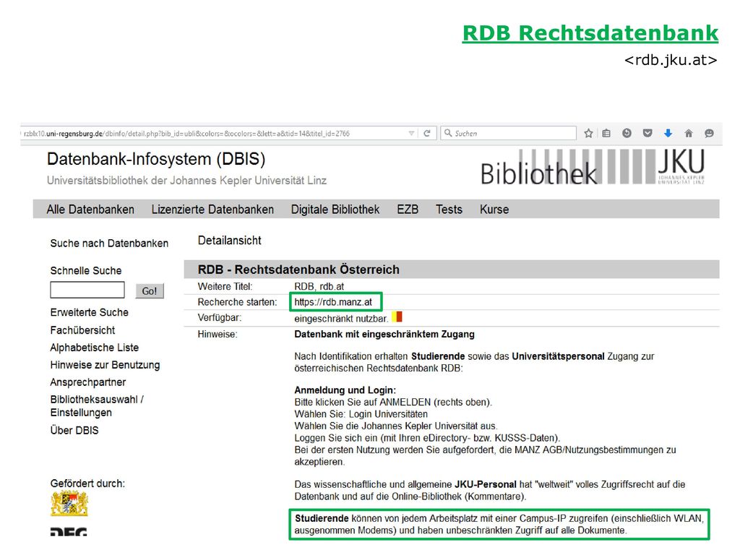740x555 pixels.
Task: Open the Hinweise zur Benutzung link
Action: coord(105,365)
